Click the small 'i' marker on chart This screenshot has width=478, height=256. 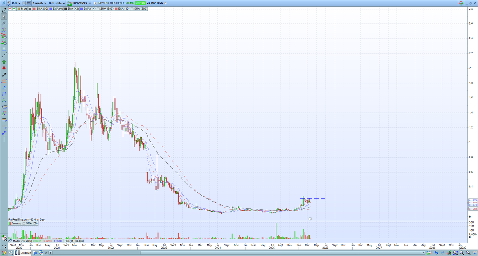310,218
